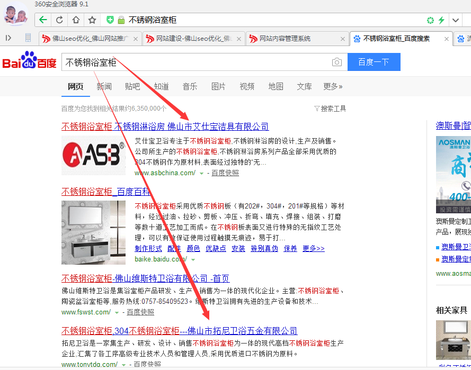This screenshot has height=370, width=471.
Task: Click the AOSMAN advertisement banner image
Action: [x=454, y=175]
